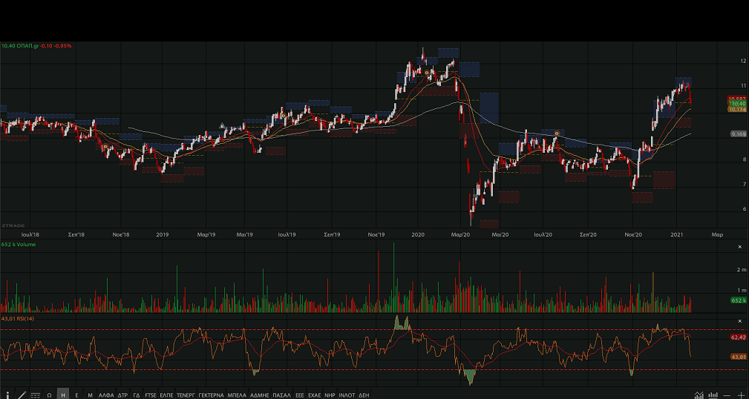Image resolution: width=749 pixels, height=399 pixels.
Task: Open the ΑΛΦΑ symbol tab
Action: (106, 395)
